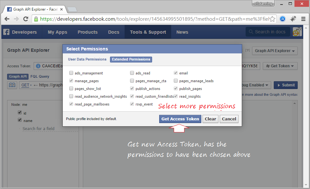Click the bug extension icon
Viewport: 310px width, 189px height.
coord(293,19)
